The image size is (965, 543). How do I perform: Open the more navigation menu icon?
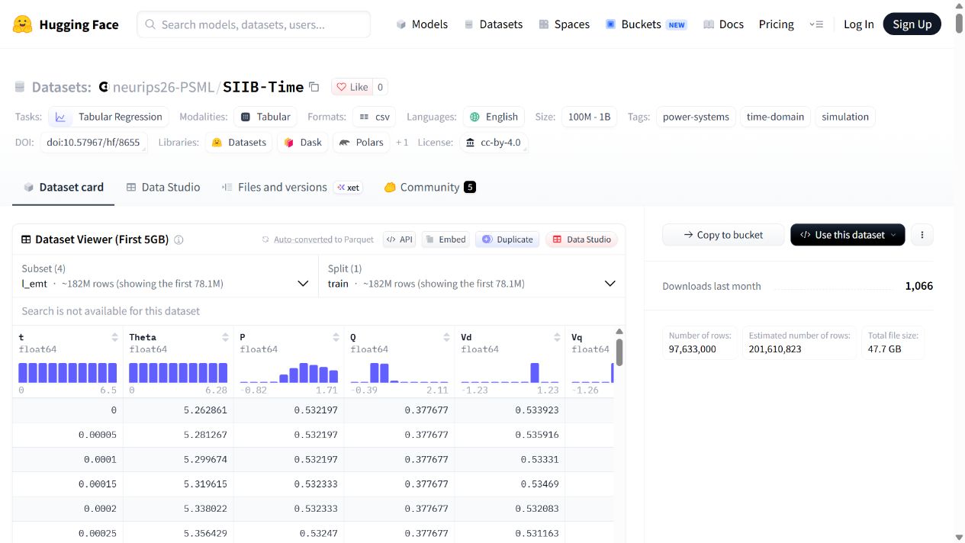(x=816, y=24)
